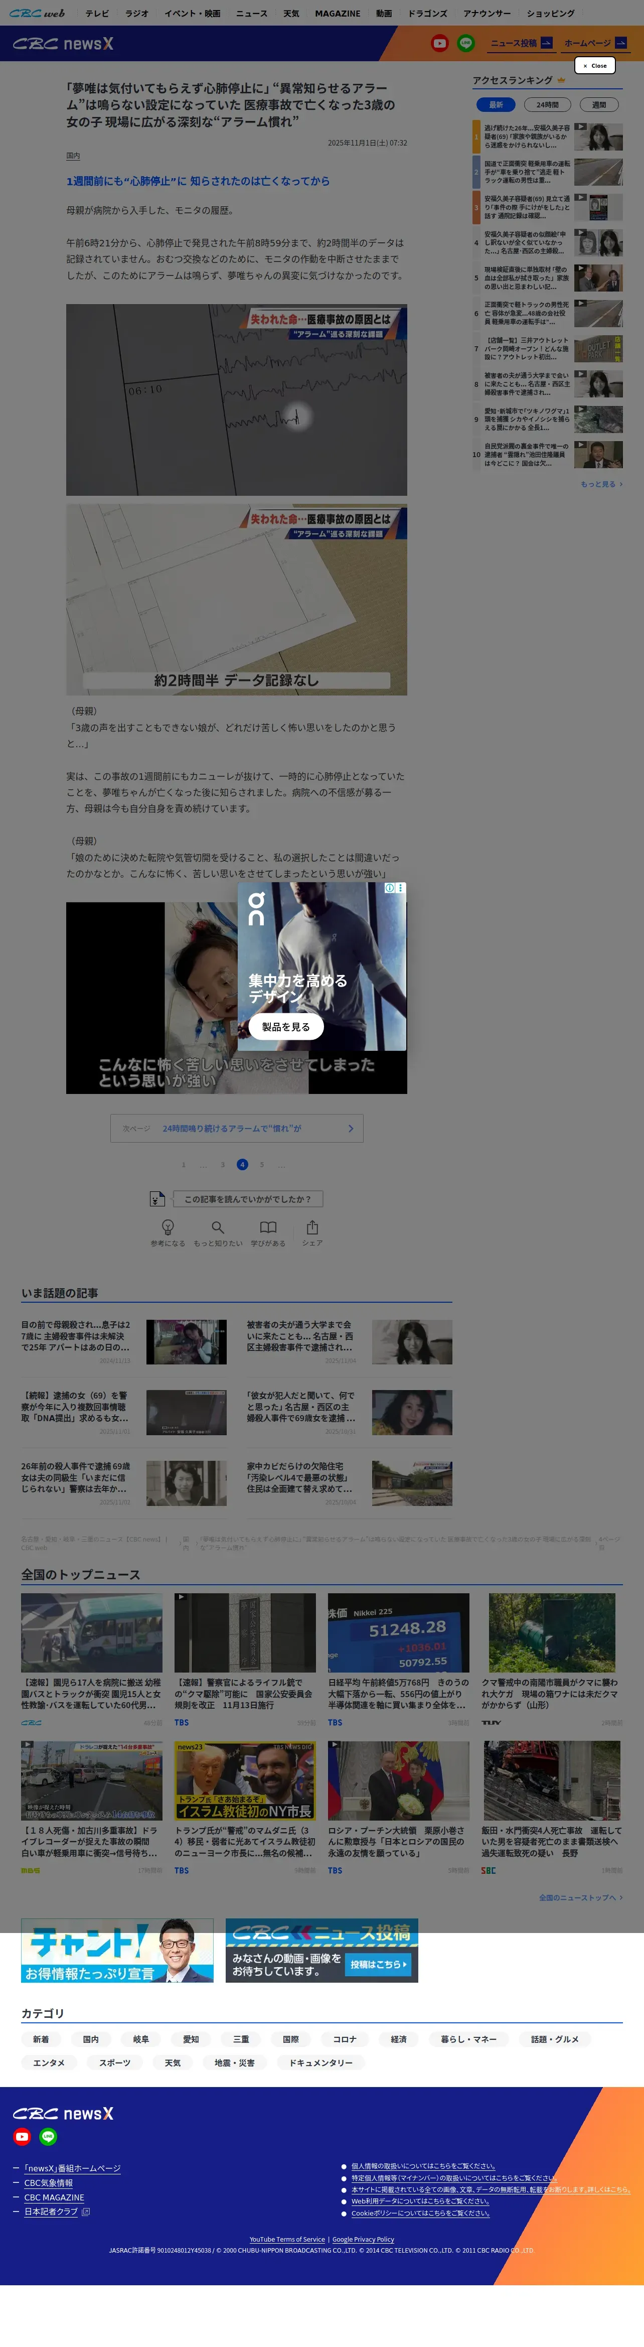Click the CBC newsX header logo
The height and width of the screenshot is (2347, 644).
(x=63, y=44)
